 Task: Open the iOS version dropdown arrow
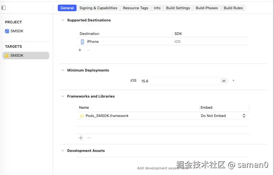tap(224, 81)
